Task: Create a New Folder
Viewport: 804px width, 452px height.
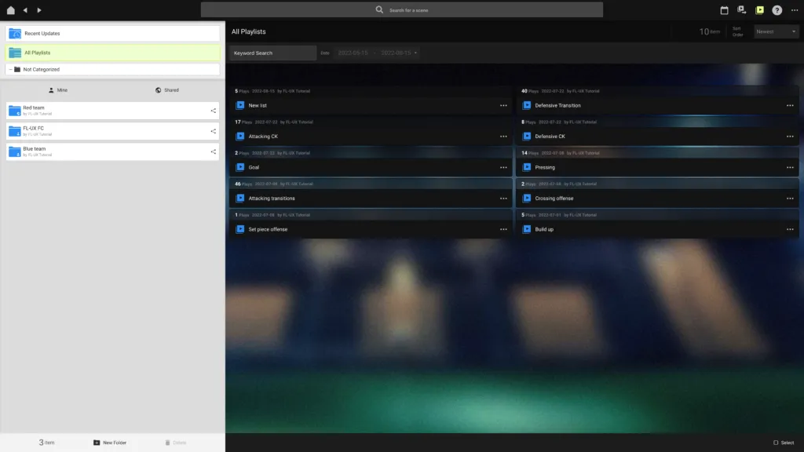Action: click(x=110, y=443)
